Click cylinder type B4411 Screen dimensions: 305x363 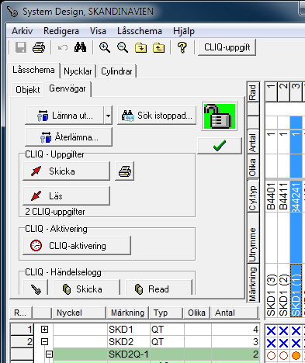pos(283,196)
